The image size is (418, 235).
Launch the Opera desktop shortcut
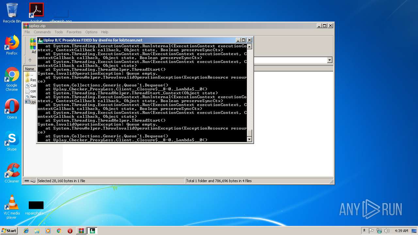[12, 109]
